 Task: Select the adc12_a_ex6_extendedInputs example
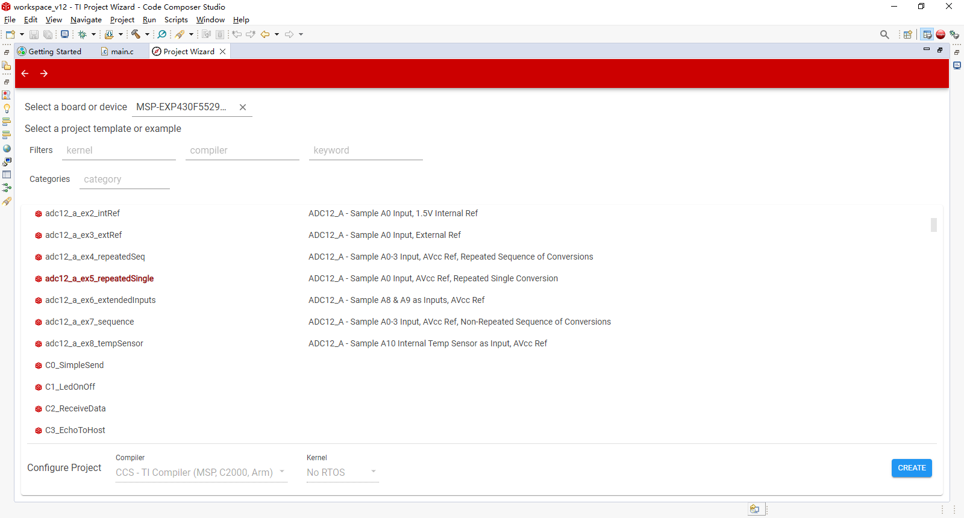101,300
